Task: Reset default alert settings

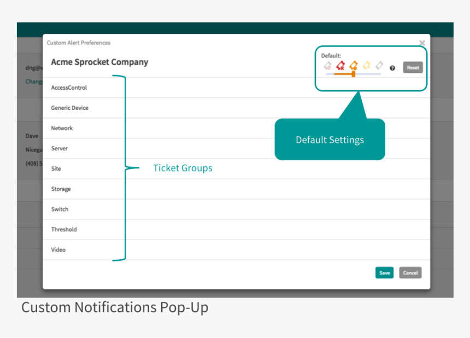Action: (413, 67)
